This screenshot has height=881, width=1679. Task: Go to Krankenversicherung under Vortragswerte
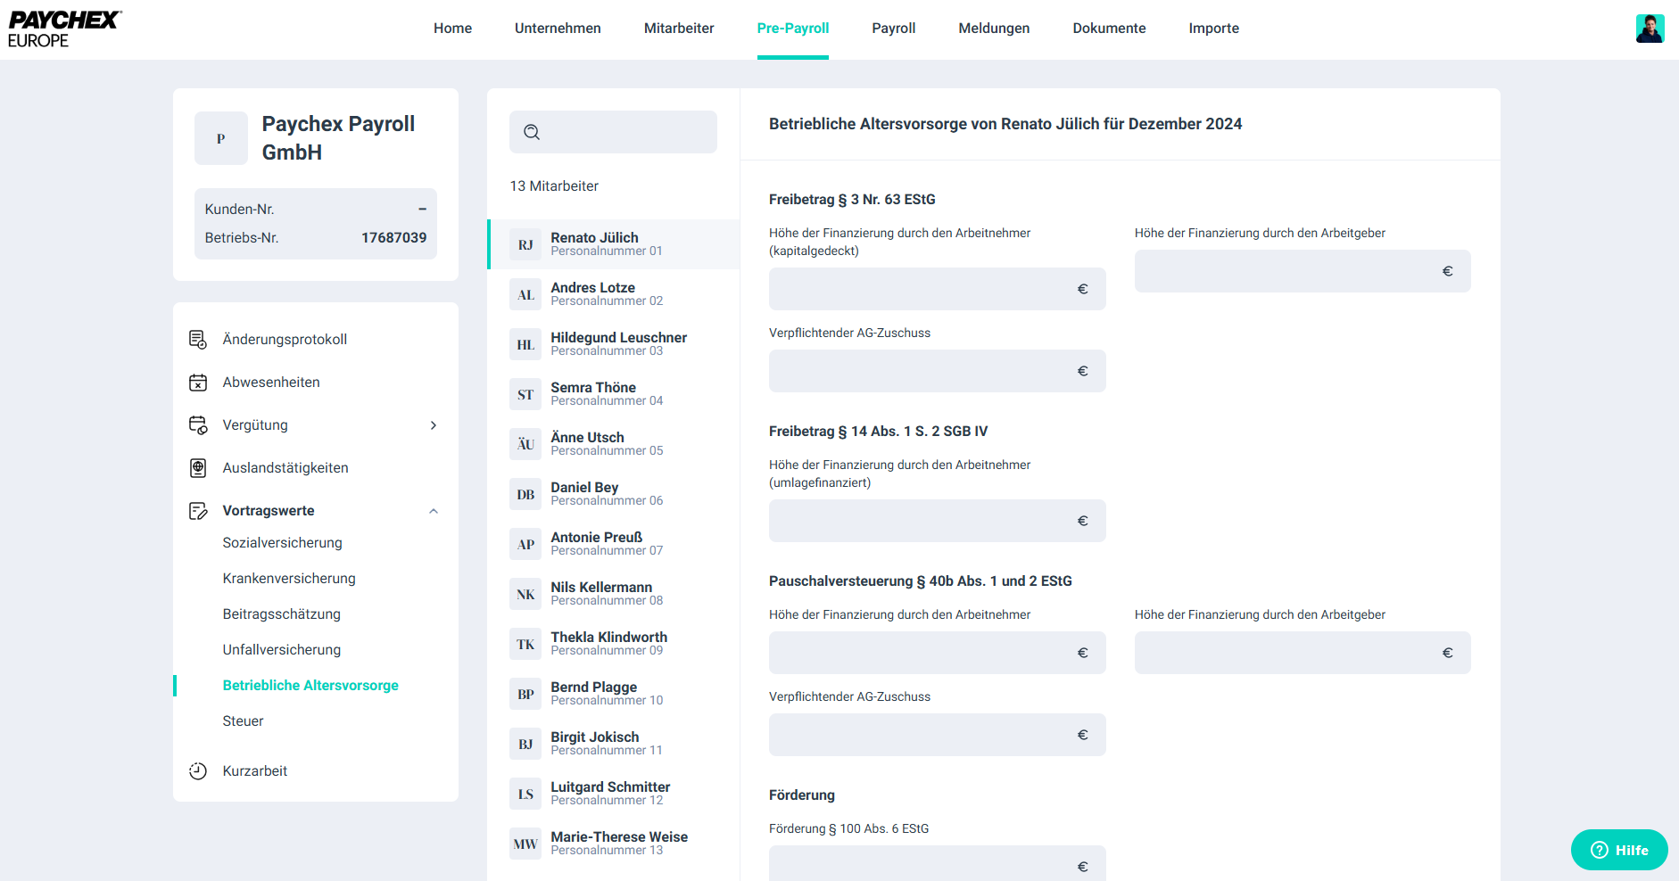(289, 579)
